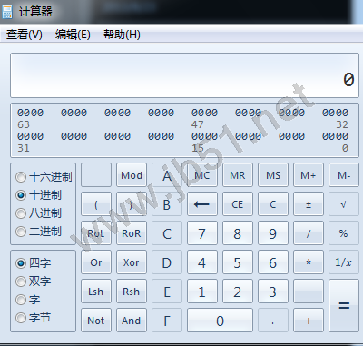Click the addition + button
Screen dimensions: 363x346
pyautogui.click(x=309, y=321)
